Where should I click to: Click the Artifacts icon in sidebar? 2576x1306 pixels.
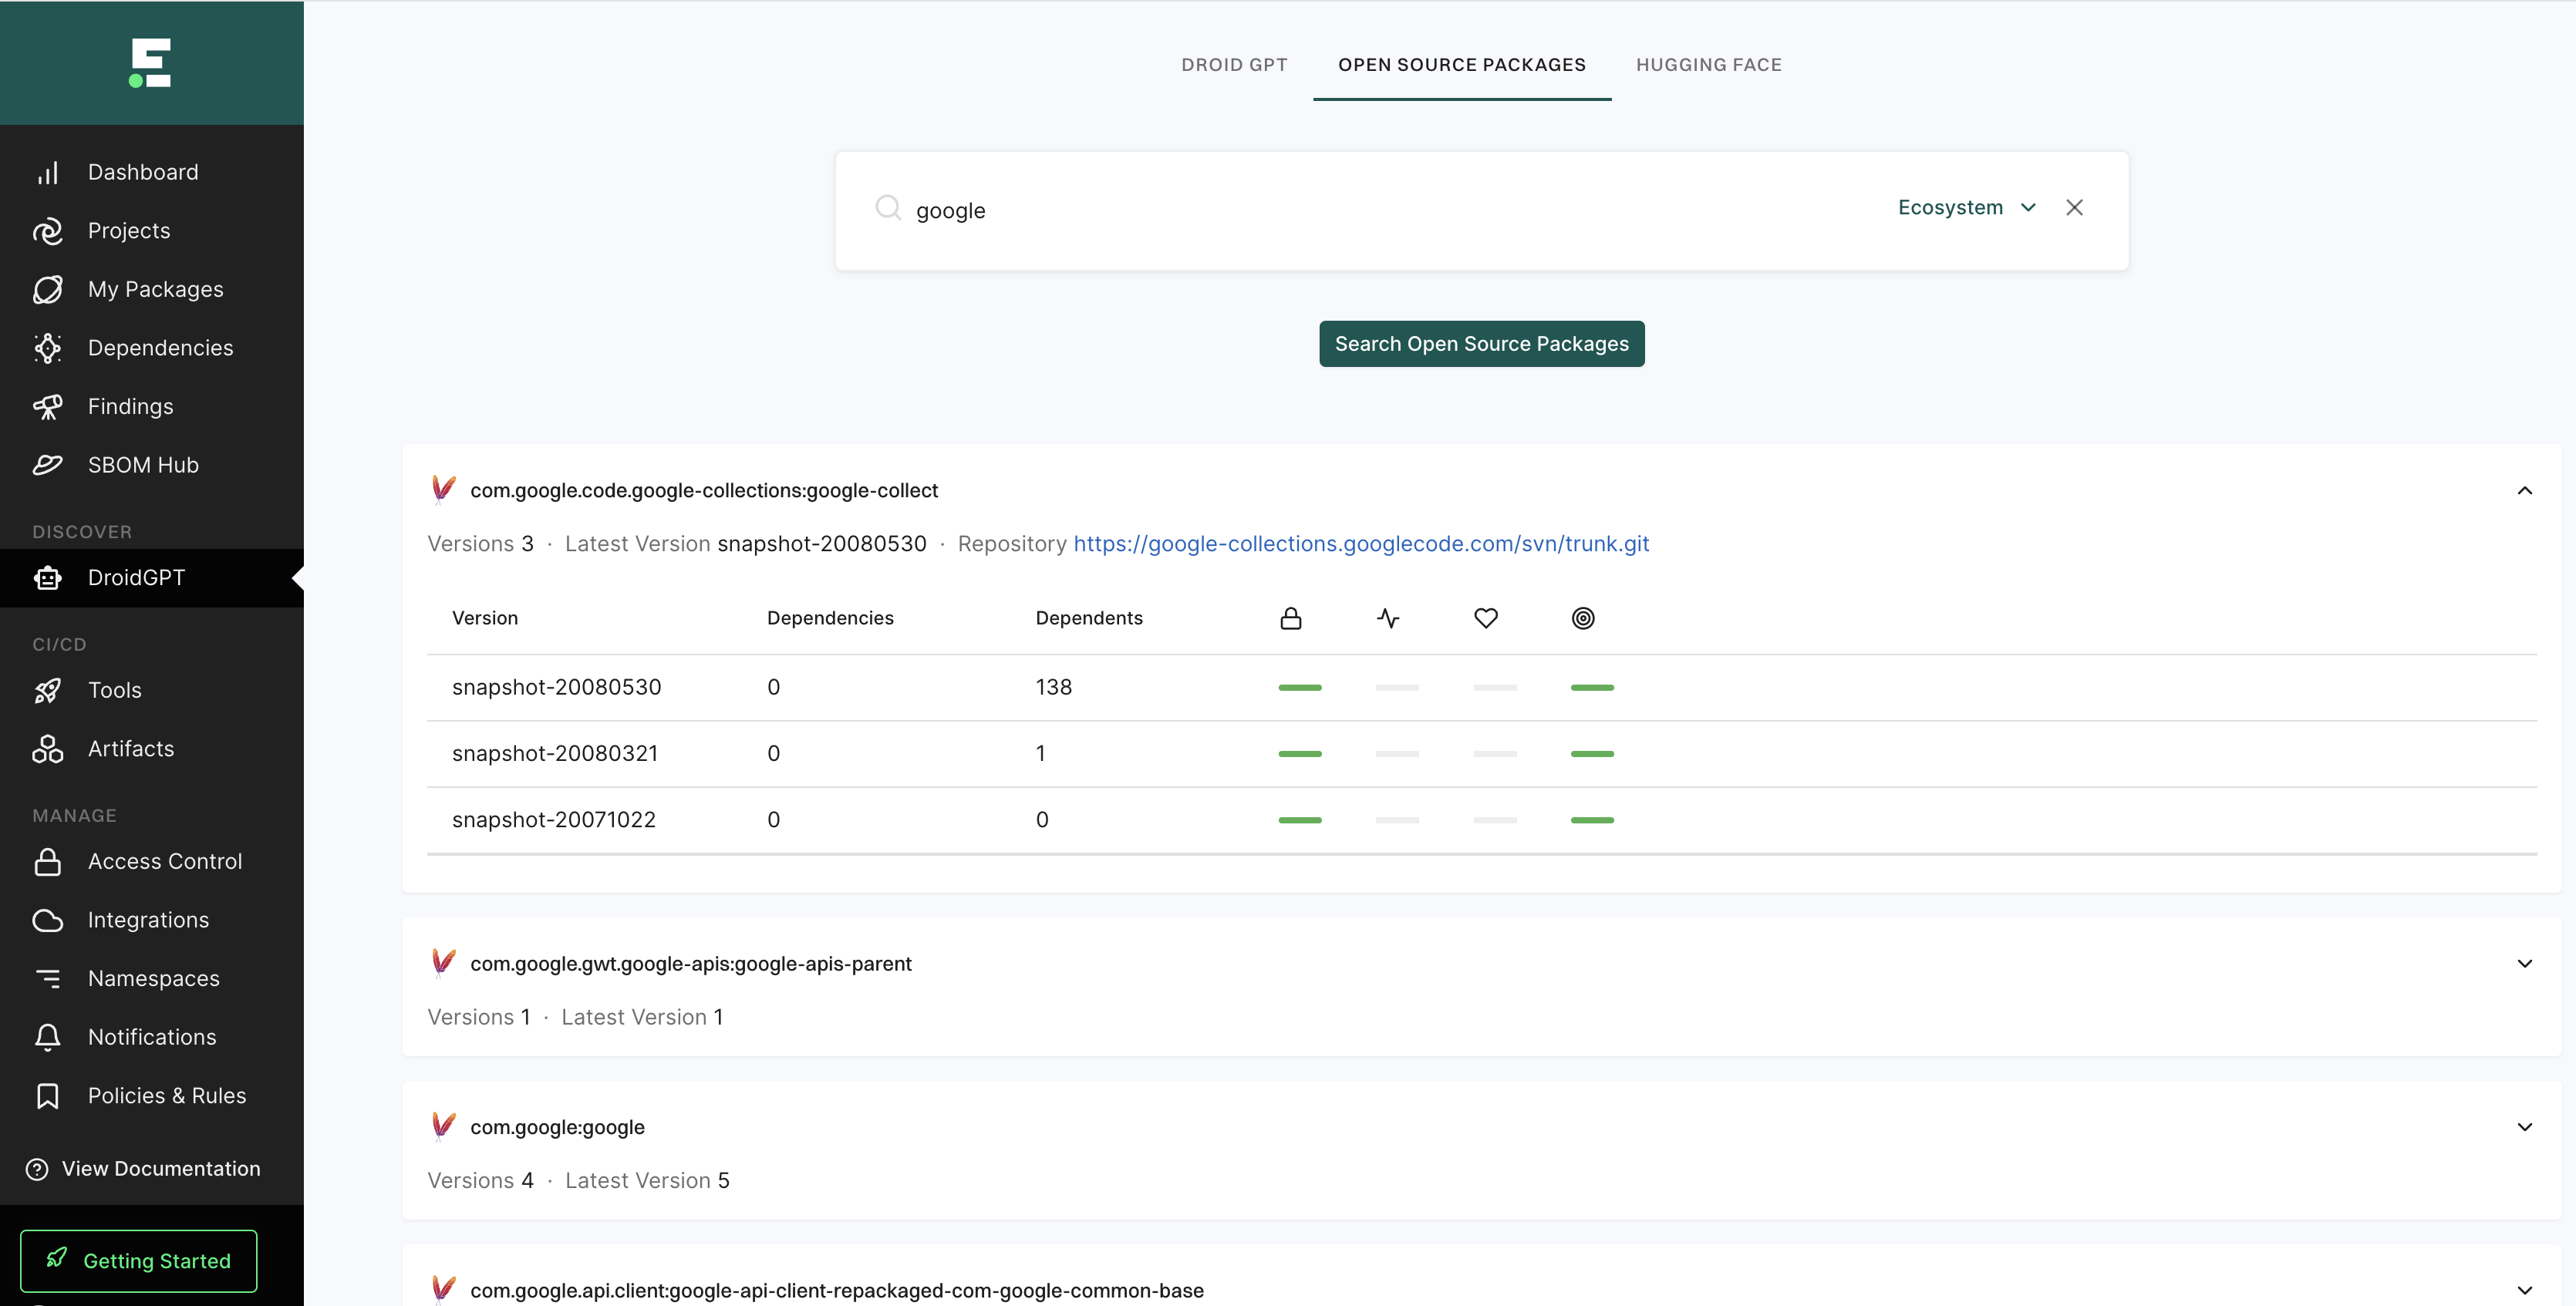coord(48,749)
